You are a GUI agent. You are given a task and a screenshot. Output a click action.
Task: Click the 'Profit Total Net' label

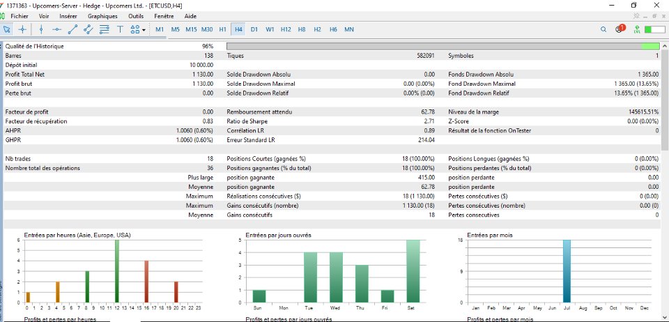(x=25, y=74)
